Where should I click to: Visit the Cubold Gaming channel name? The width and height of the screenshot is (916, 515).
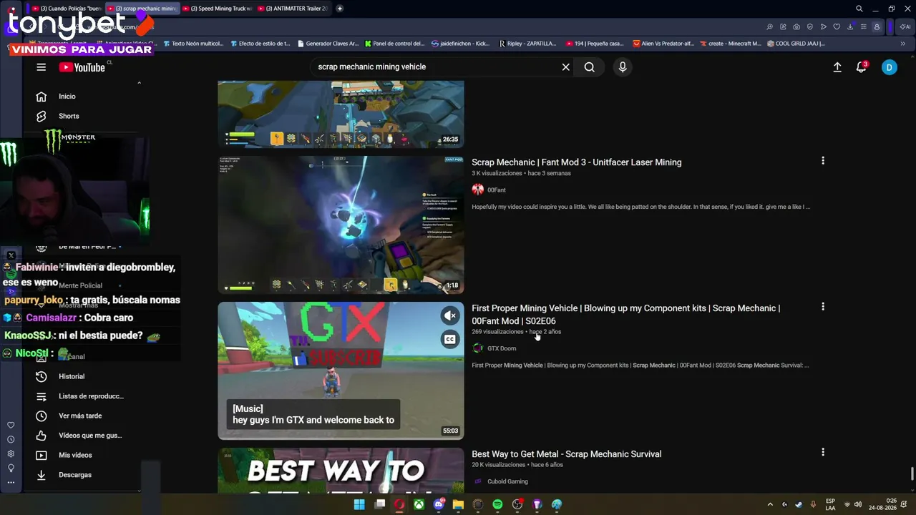point(507,481)
